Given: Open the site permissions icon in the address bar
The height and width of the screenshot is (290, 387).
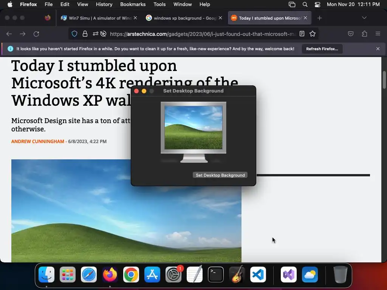Looking at the screenshot, I should pyautogui.click(x=96, y=34).
